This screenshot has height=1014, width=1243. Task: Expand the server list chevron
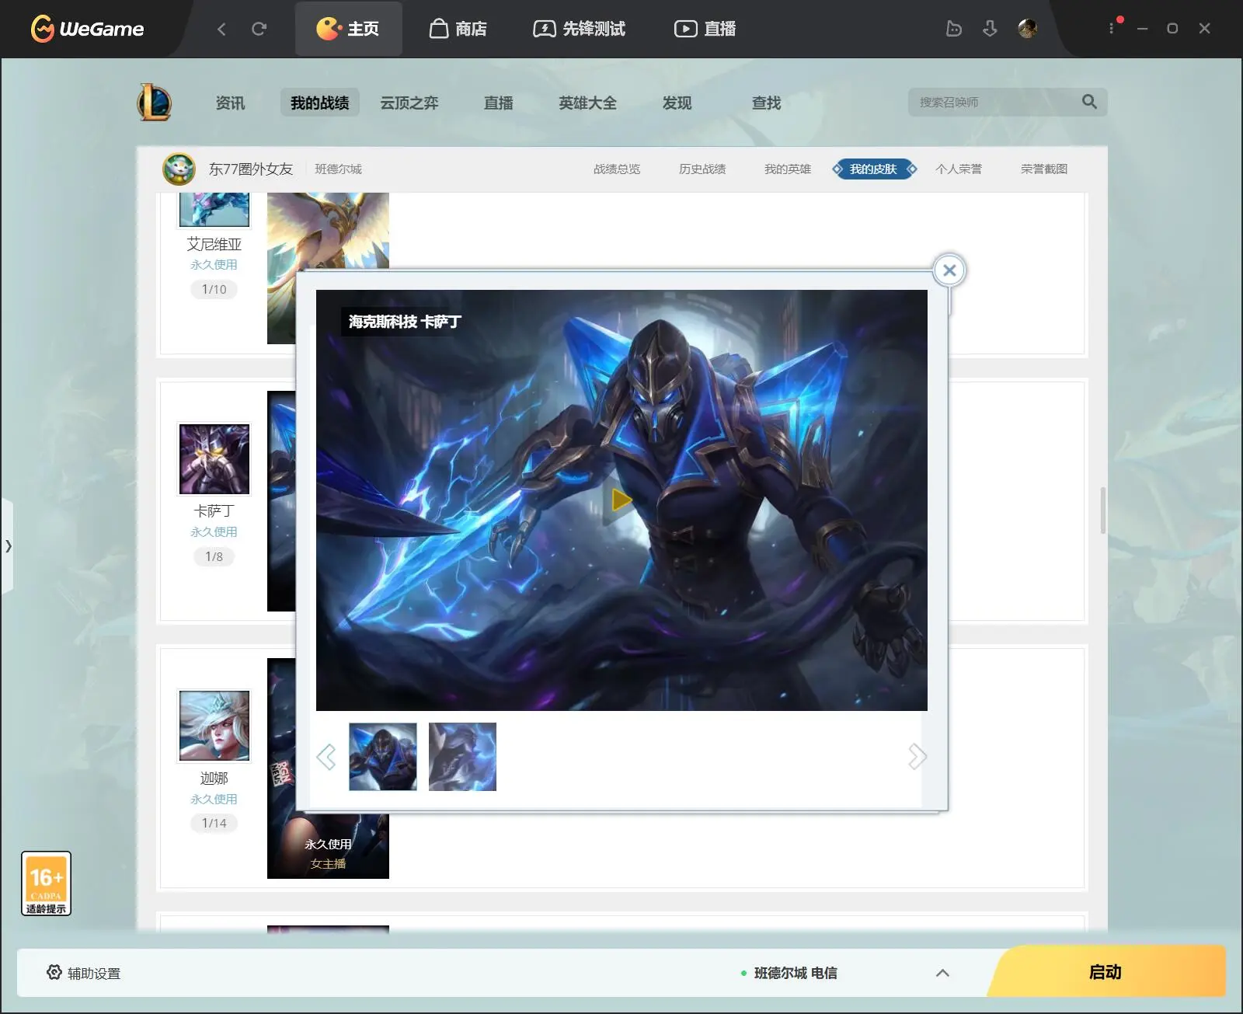(942, 973)
